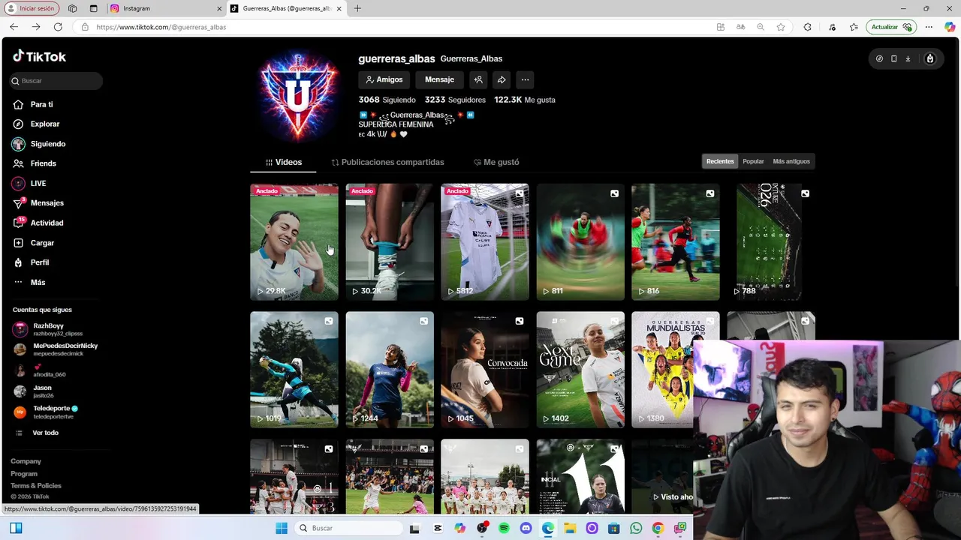
Task: Click TikTok logo to go home
Action: tap(39, 56)
